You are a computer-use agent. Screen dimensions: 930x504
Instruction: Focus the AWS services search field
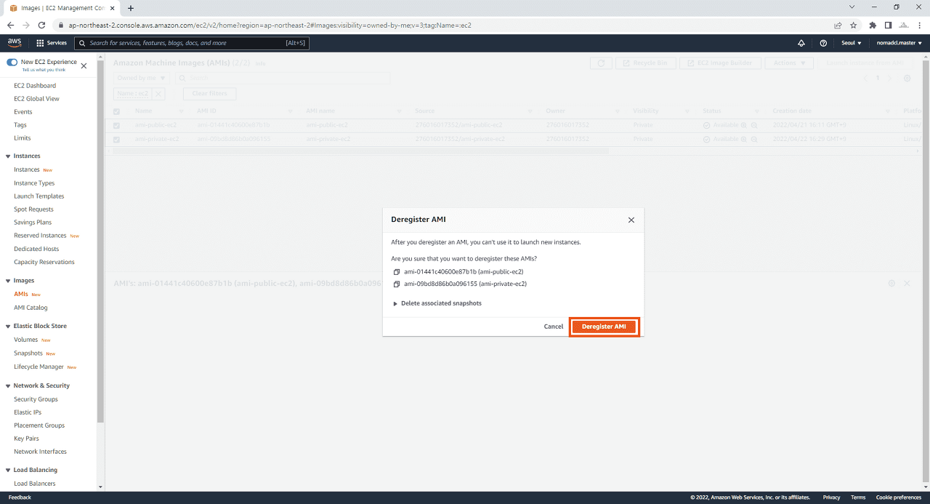(192, 43)
